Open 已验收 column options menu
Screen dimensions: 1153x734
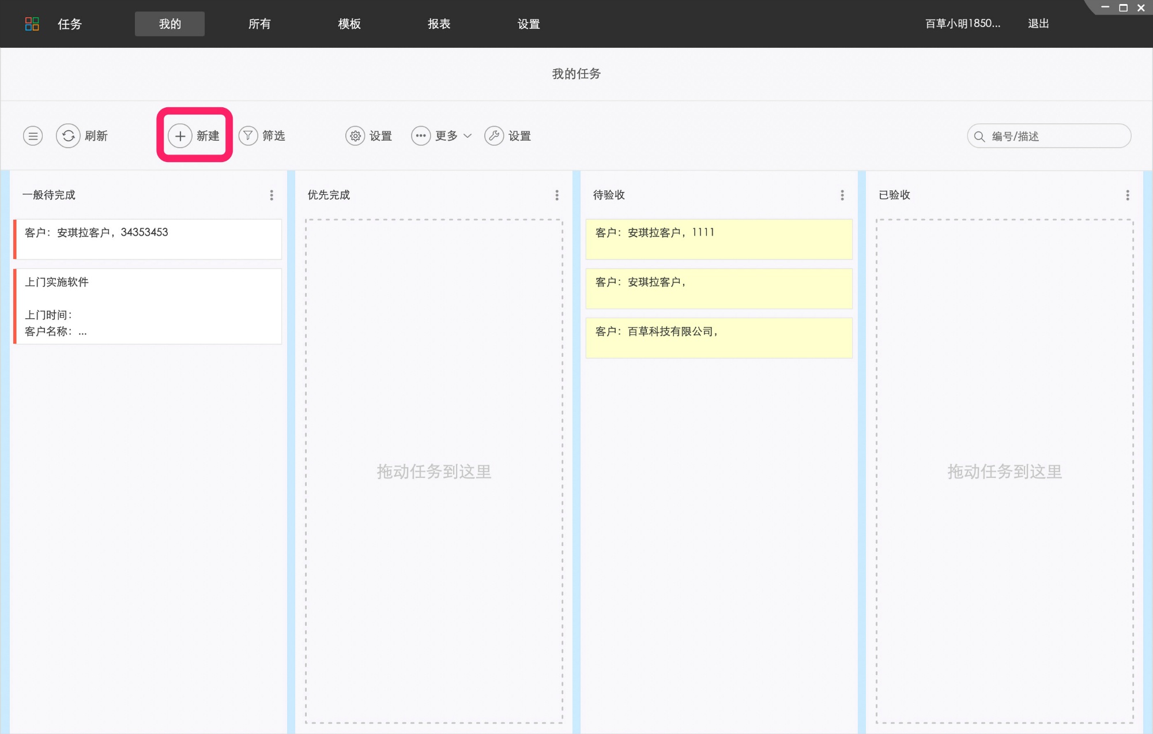coord(1128,195)
